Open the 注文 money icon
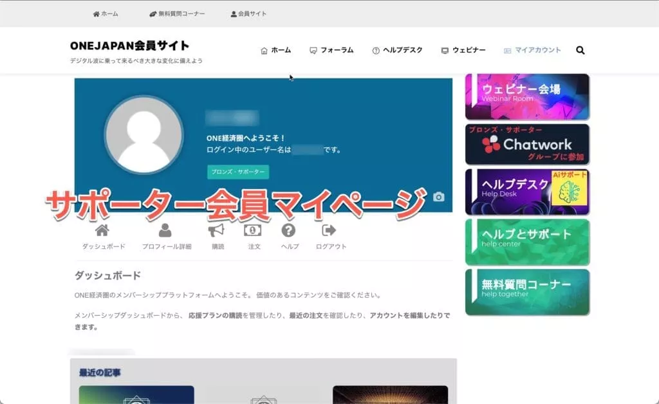The width and height of the screenshot is (659, 404). 253,230
